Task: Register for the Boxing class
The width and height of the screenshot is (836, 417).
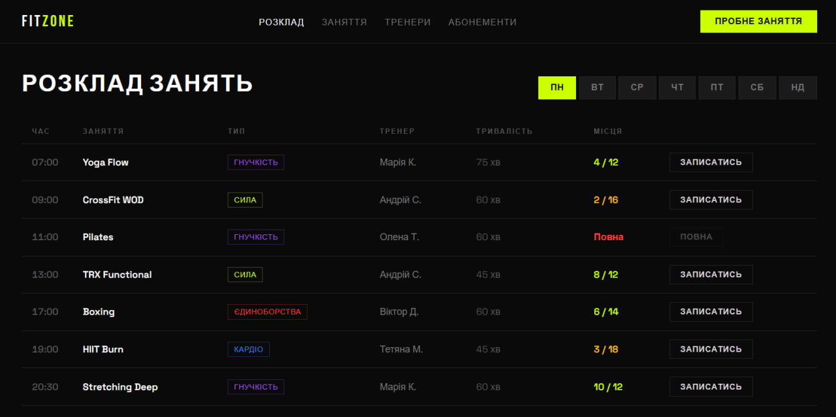Action: 711,312
